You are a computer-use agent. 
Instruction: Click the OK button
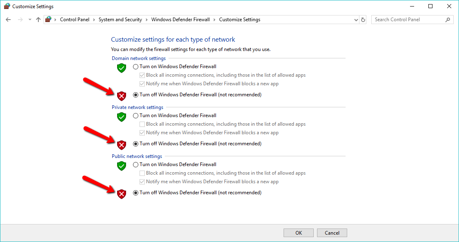(x=299, y=233)
